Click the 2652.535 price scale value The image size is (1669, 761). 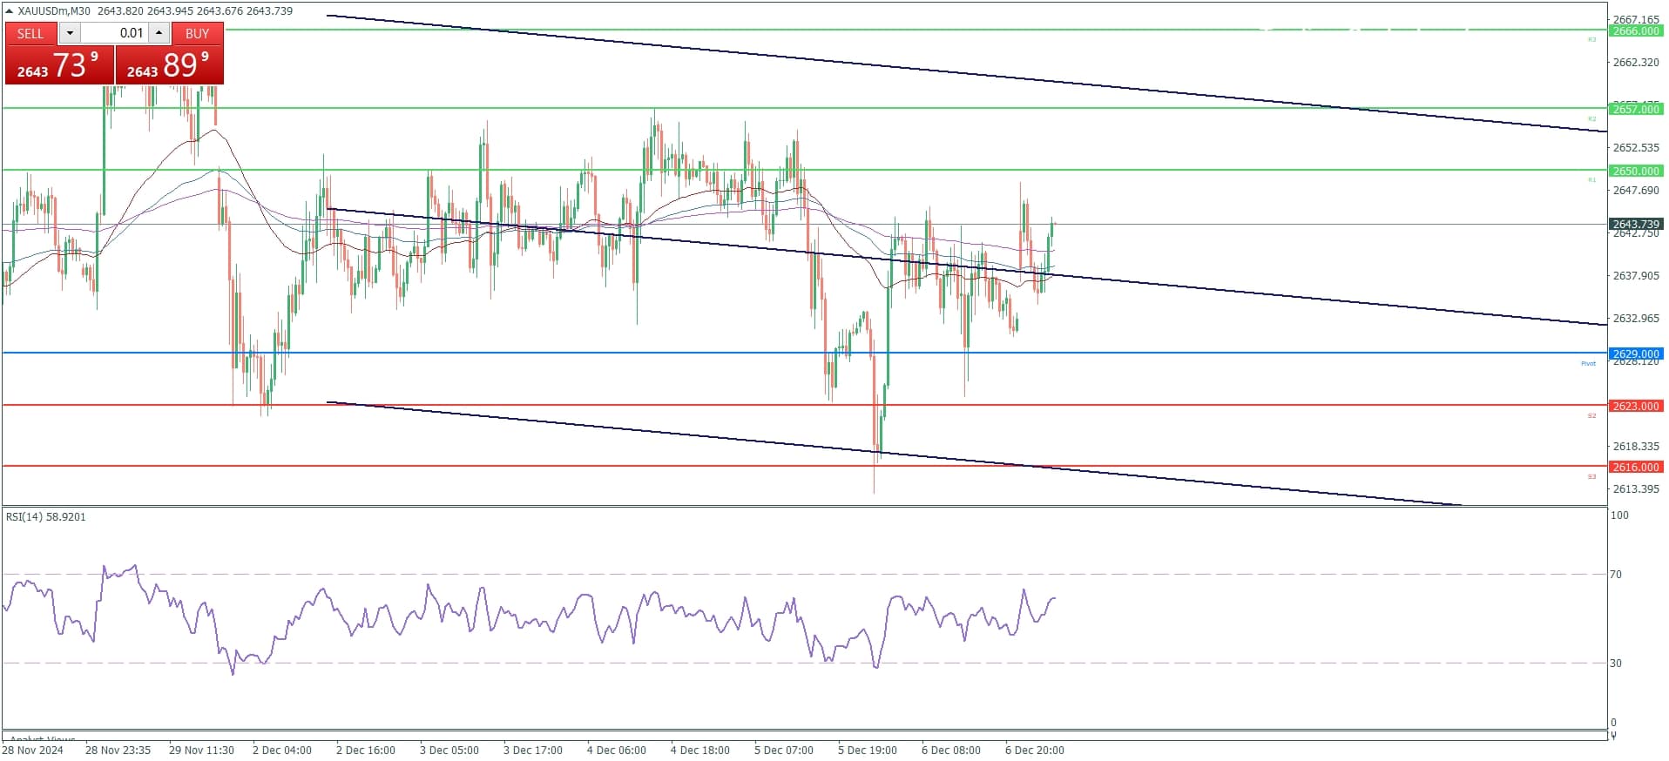point(1636,147)
